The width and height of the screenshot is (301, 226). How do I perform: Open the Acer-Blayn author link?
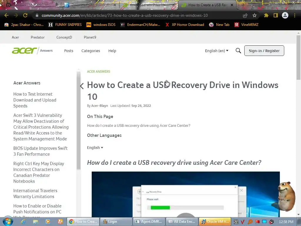click(99, 106)
